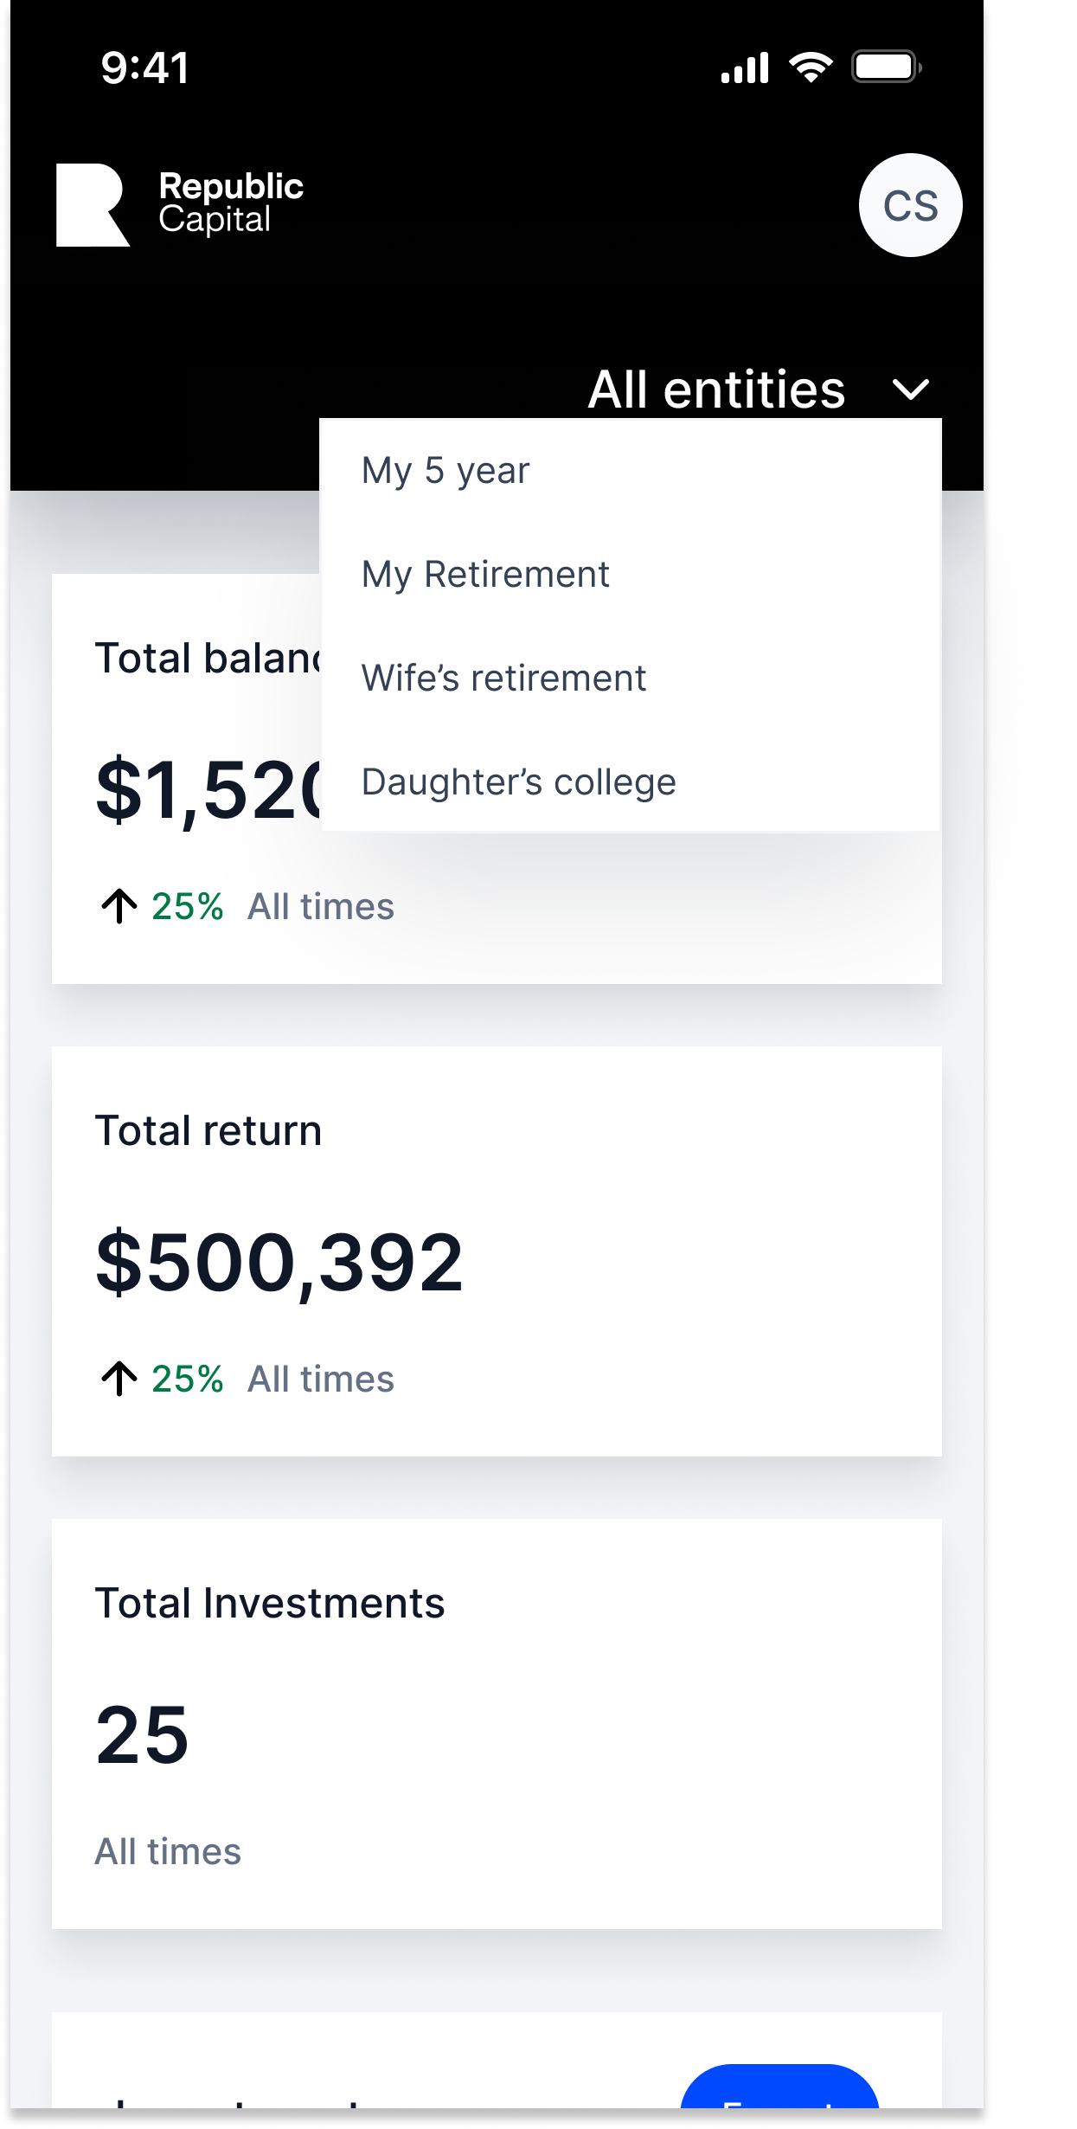Click the Republic Capital R logo
Image resolution: width=1077 pixels, height=2129 pixels.
[x=93, y=205]
